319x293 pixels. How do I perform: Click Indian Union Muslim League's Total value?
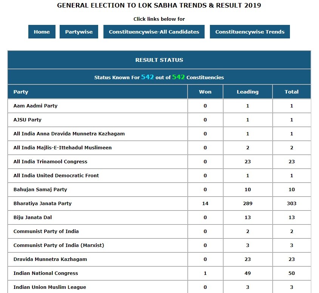[291, 287]
